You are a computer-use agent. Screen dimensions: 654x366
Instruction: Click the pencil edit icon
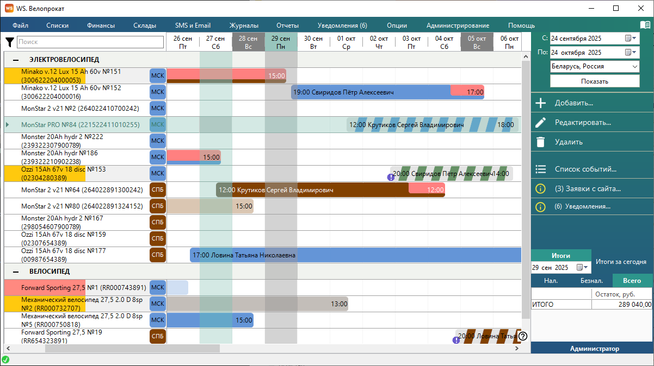click(540, 122)
